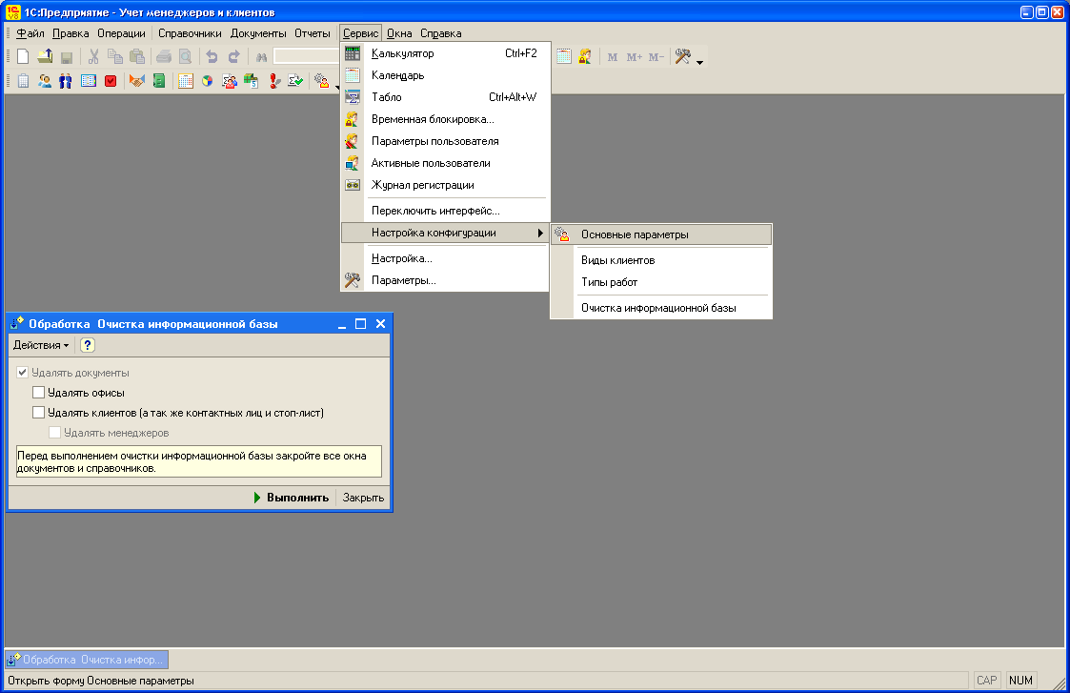Screen dimensions: 1070x693
Task: Click the gear with user icon in toolbar
Action: [321, 81]
